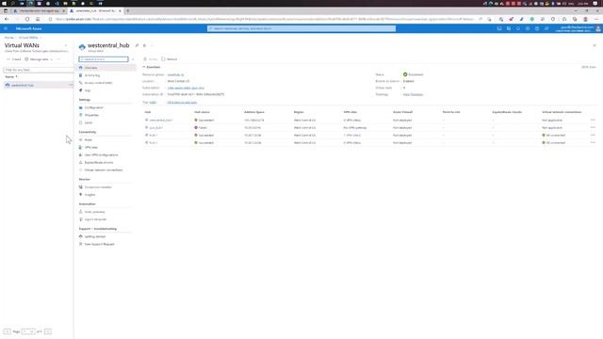Go to Home in the breadcrumb
This screenshot has height=339, width=603.
(8, 38)
